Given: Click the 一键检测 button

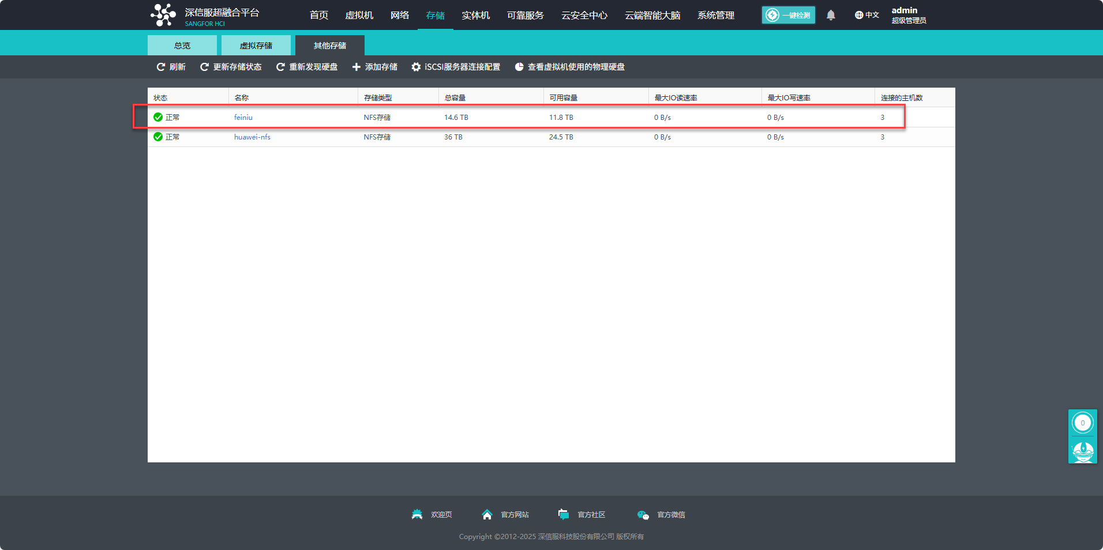Looking at the screenshot, I should click(x=789, y=15).
